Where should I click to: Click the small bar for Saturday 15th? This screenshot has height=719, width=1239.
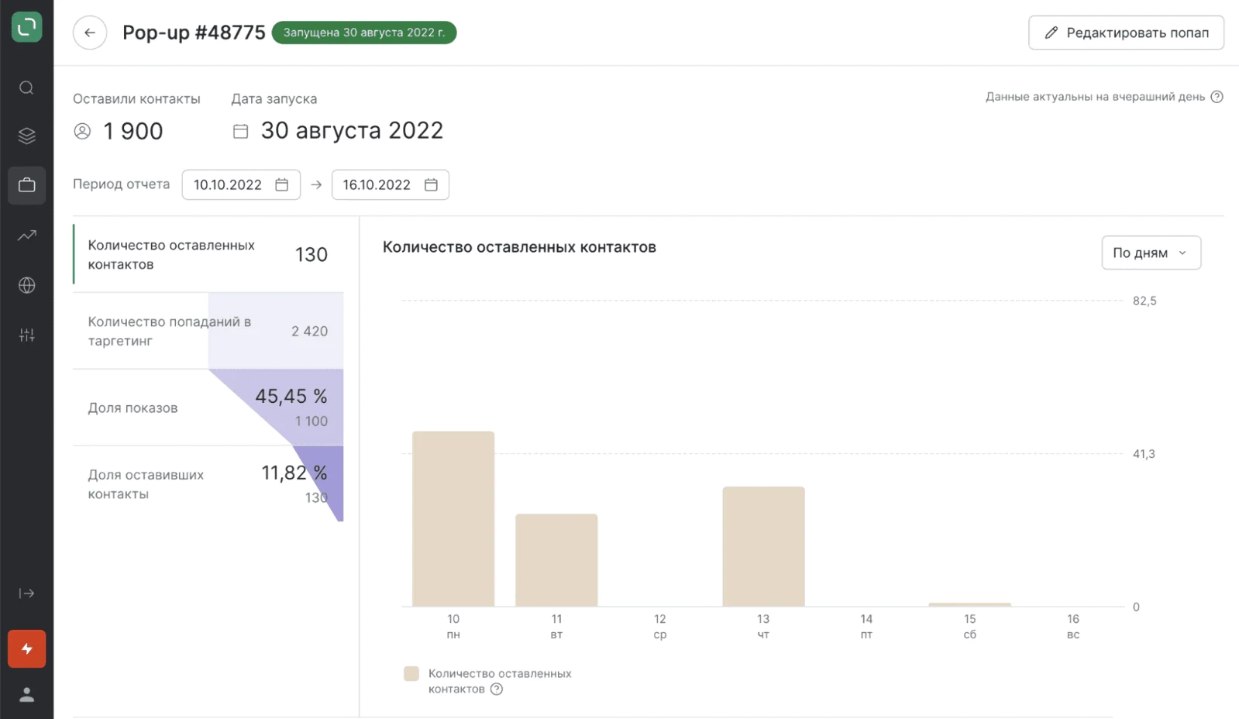[x=970, y=604]
